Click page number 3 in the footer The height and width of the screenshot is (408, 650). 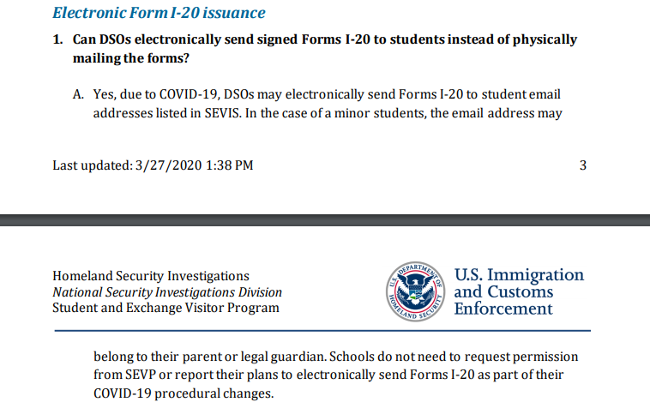(x=583, y=165)
